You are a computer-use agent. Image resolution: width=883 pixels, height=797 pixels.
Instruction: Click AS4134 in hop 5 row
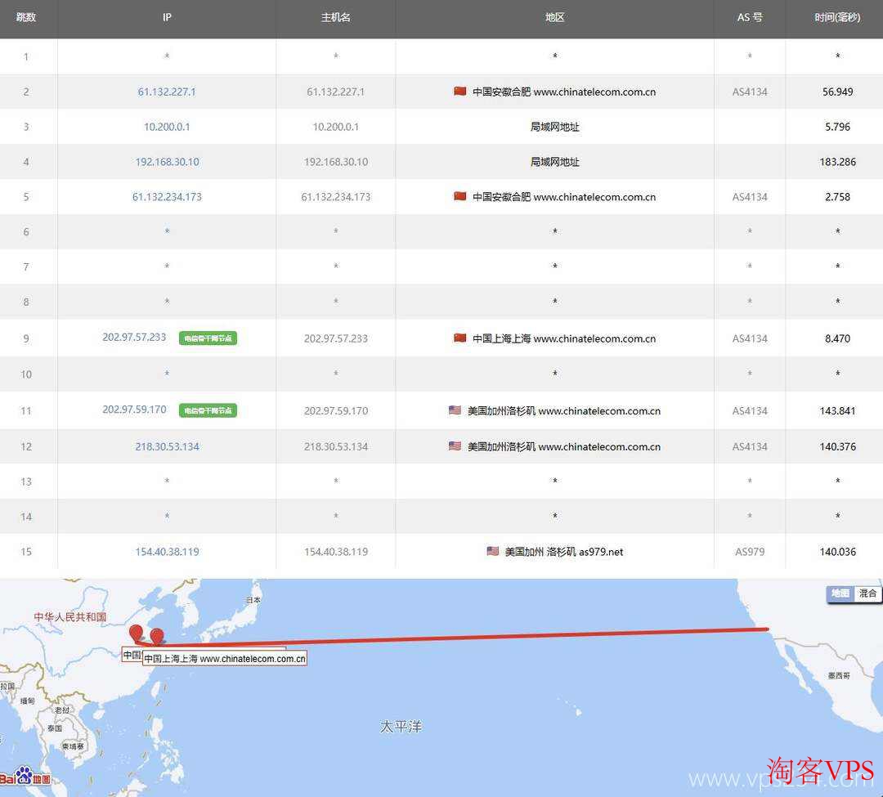pos(750,196)
